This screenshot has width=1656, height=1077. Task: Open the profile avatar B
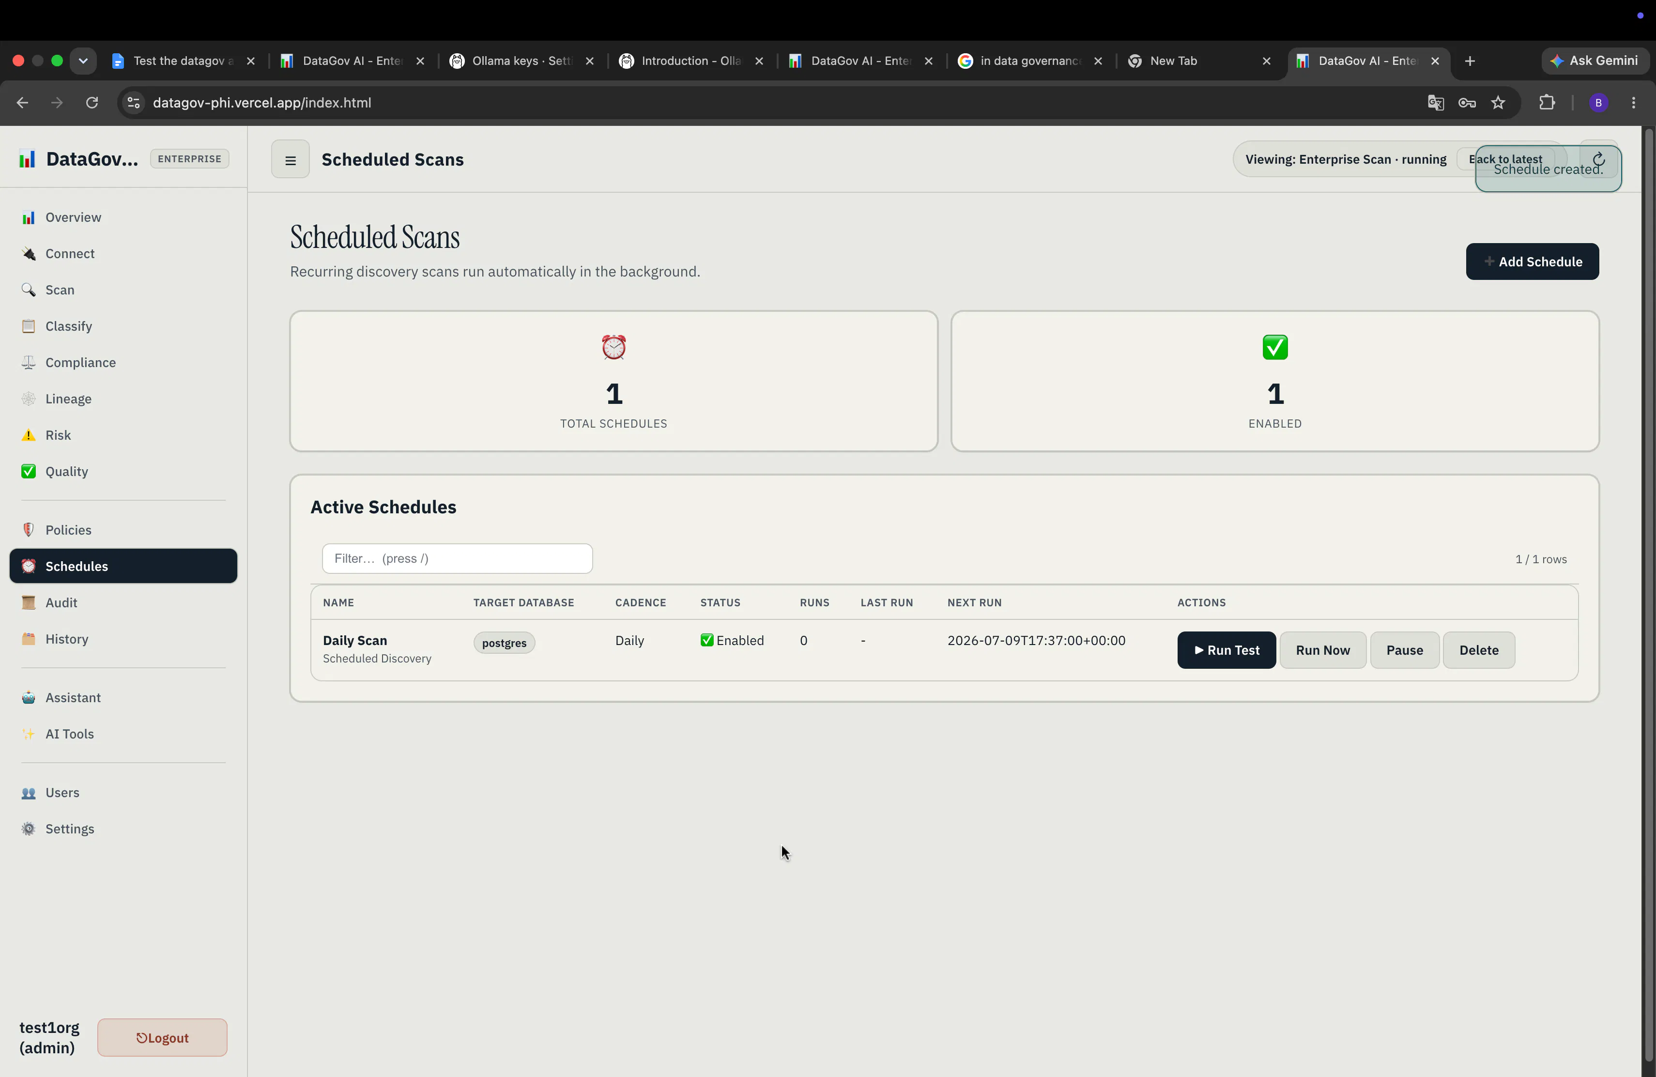point(1598,103)
